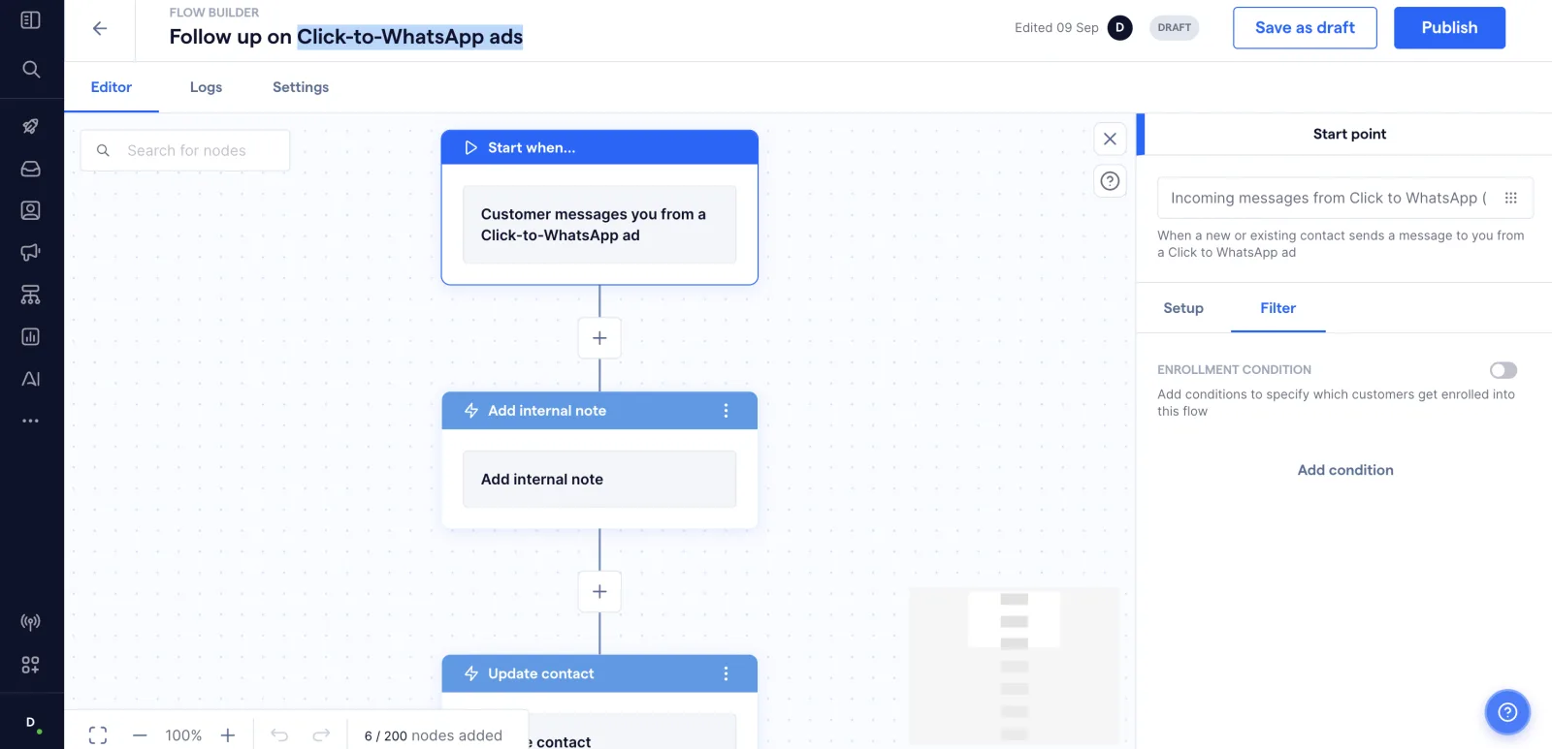The height and width of the screenshot is (749, 1552).
Task: Open the contacts icon in sidebar
Action: 31,210
